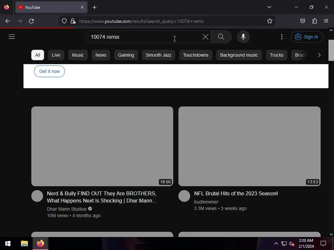Screen dimensions: 334x250
Task: Visit the Dhar Mann Studios channel name
Action: [x=67, y=209]
